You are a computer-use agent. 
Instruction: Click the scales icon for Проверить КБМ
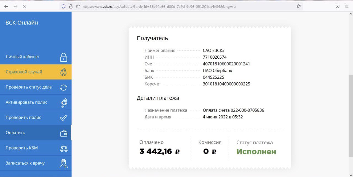click(x=64, y=148)
